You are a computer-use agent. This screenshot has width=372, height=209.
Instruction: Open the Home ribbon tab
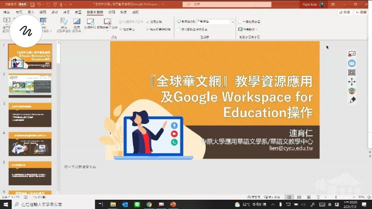(19, 12)
